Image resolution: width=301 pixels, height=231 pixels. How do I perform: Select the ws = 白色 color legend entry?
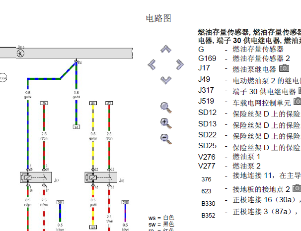pos(161,218)
